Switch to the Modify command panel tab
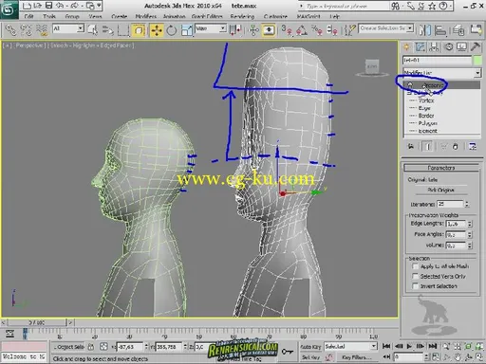The image size is (486, 364). tap(421, 47)
